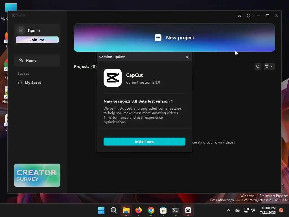Minimize the Version update dialog
Image resolution: width=289 pixels, height=217 pixels.
178,57
